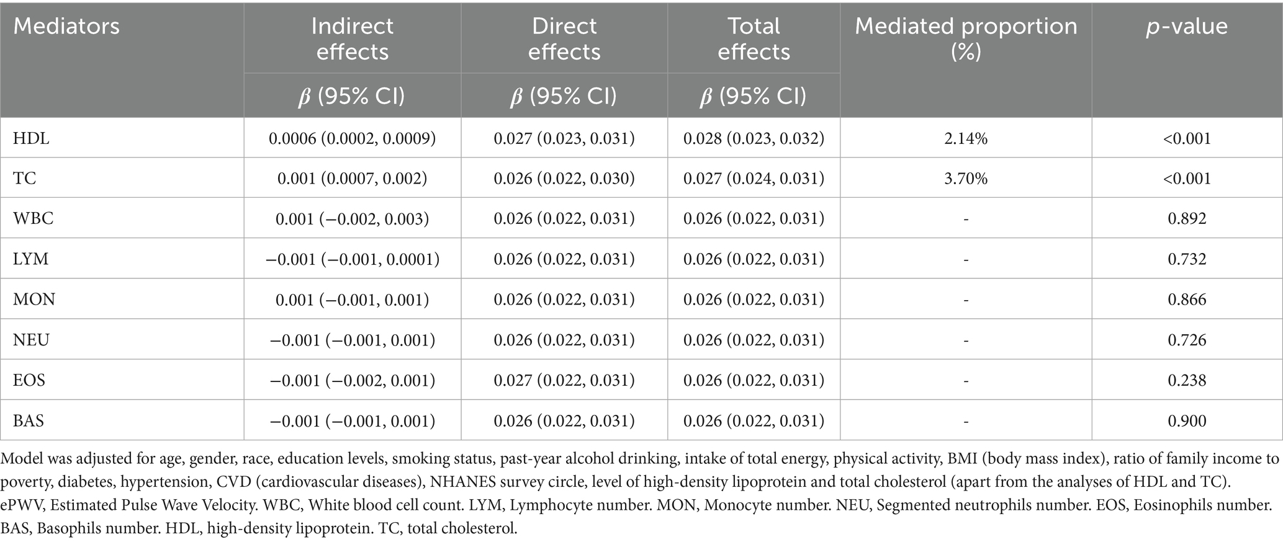Click the Total effects column header

click(x=754, y=38)
